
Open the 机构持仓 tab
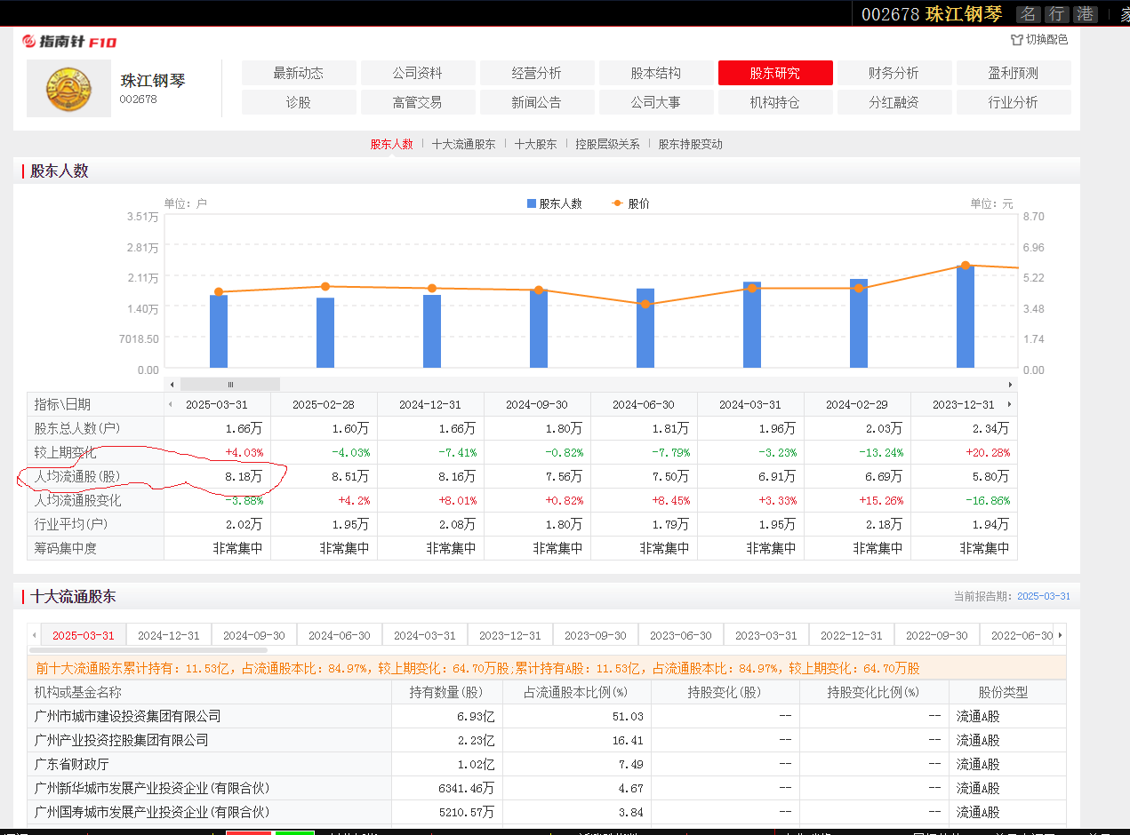775,102
